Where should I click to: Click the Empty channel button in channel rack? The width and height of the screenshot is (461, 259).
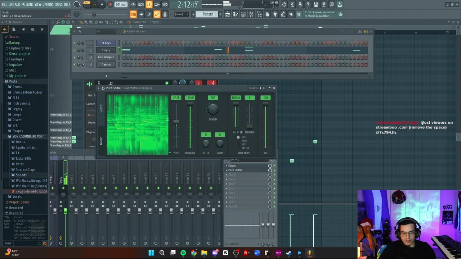[106, 50]
